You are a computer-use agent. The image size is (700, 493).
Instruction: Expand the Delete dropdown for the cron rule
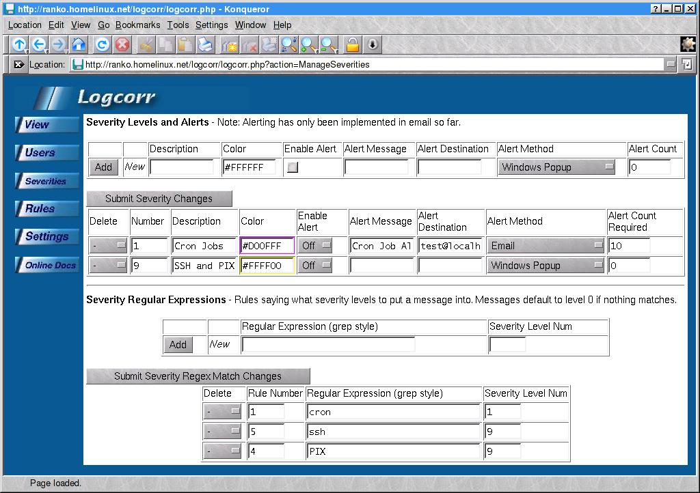pyautogui.click(x=223, y=412)
